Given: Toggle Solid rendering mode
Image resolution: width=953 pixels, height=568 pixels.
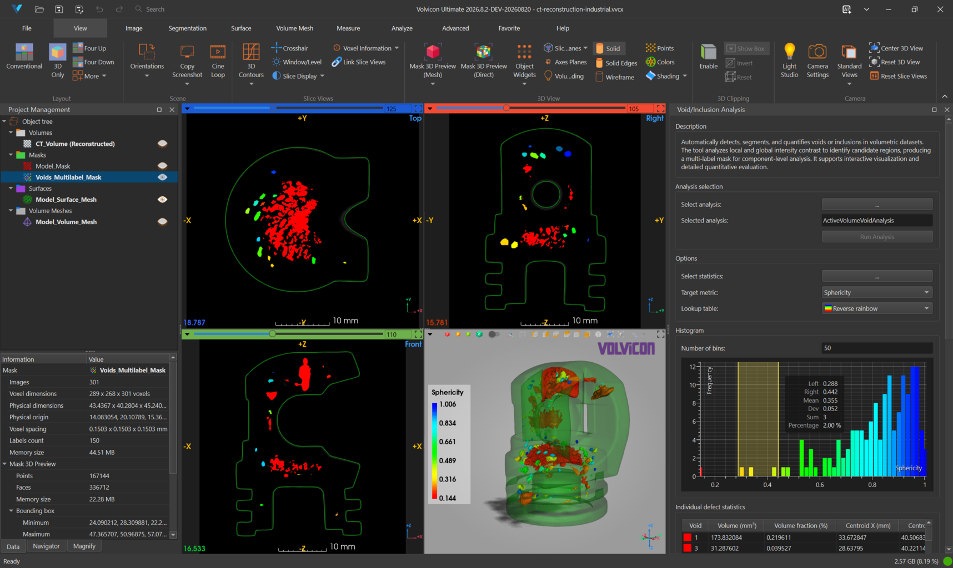Looking at the screenshot, I should point(609,48).
